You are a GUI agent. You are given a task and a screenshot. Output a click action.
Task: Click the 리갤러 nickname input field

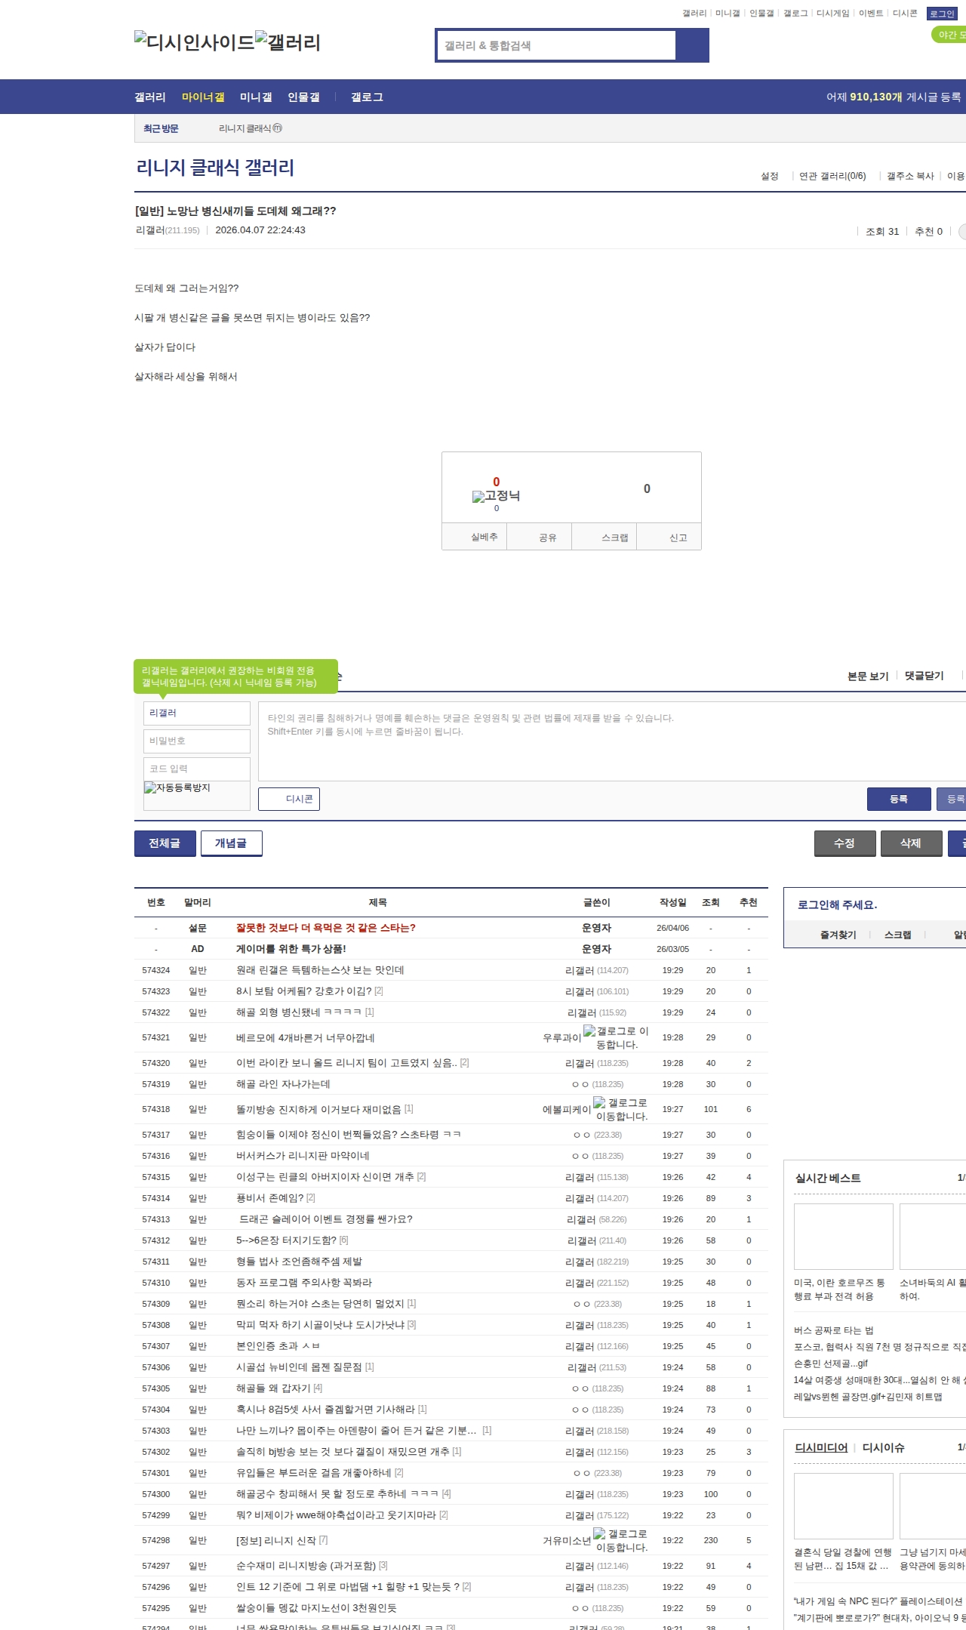tap(197, 713)
